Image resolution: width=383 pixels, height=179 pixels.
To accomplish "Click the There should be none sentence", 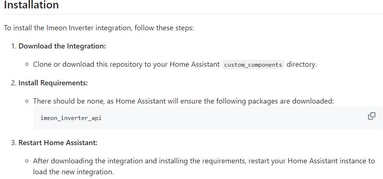I will (x=183, y=101).
